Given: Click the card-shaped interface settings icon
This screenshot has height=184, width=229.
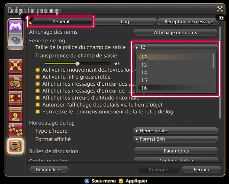Looking at the screenshot, I should (16, 98).
